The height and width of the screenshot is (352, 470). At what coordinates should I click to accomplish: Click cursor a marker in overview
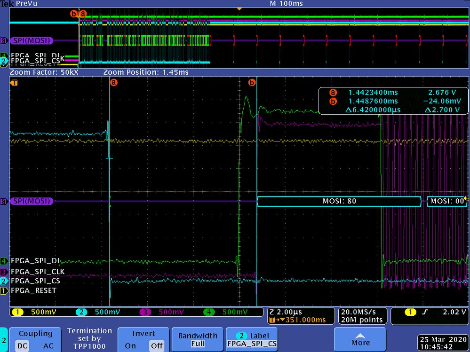(x=83, y=14)
